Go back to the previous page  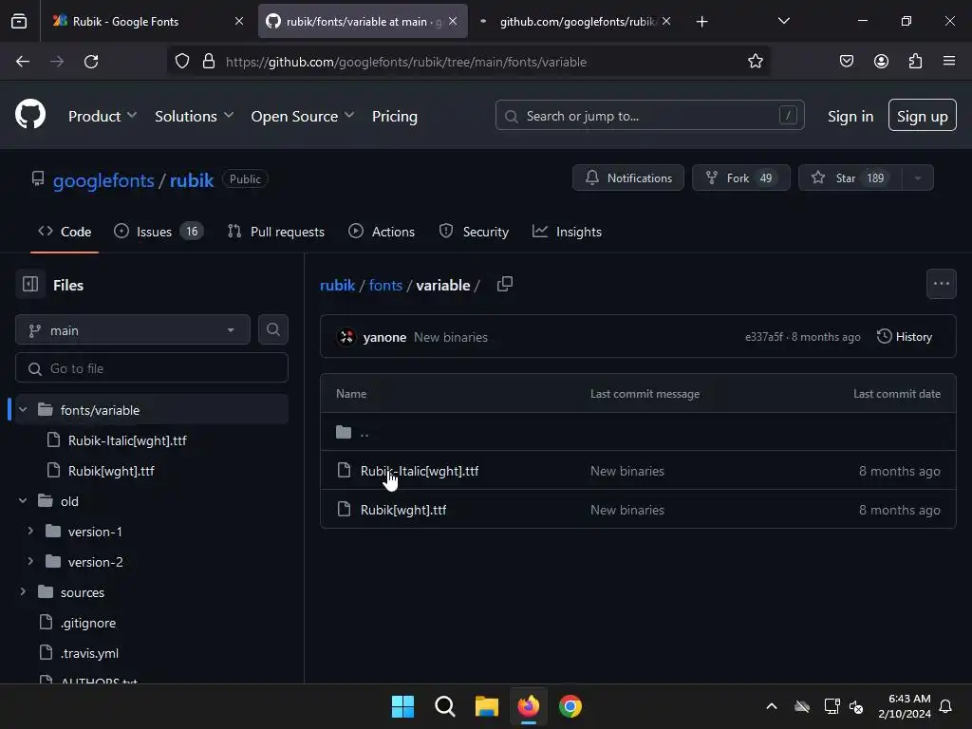[x=23, y=62]
